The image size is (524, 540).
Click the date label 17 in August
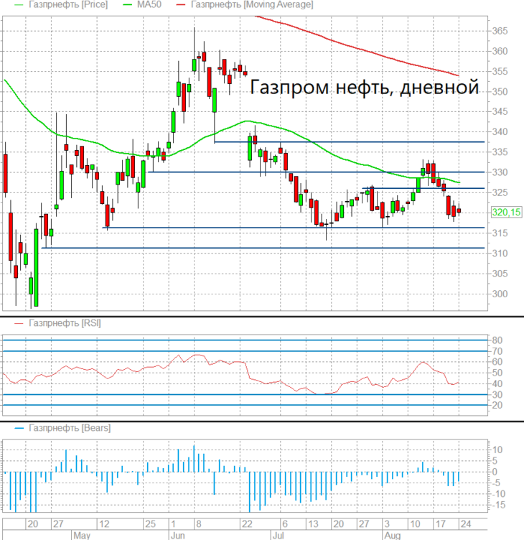pyautogui.click(x=440, y=524)
